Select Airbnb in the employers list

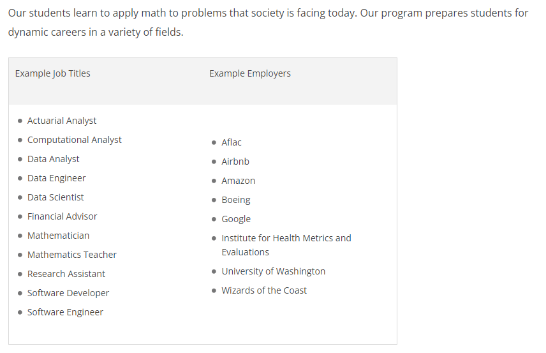[235, 161]
